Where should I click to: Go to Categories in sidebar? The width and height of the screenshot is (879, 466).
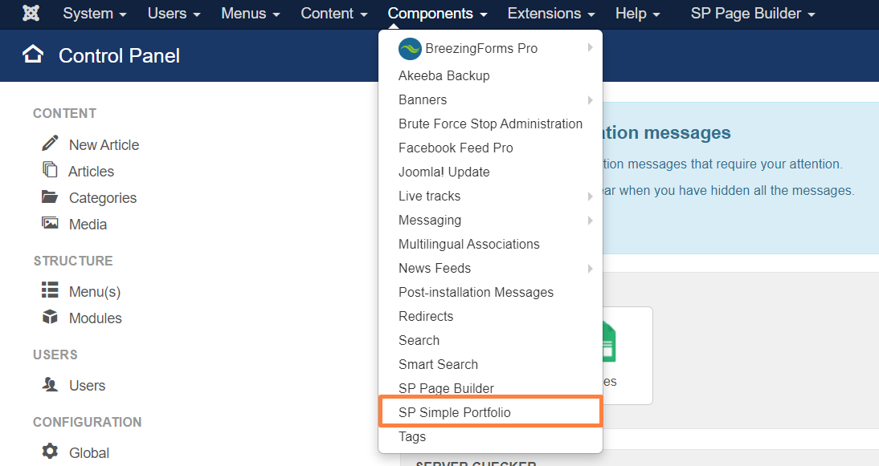[x=103, y=198]
